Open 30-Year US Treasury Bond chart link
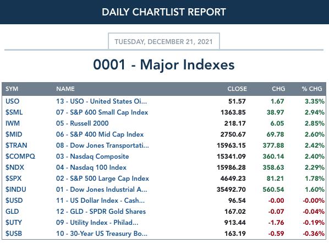Screen dimensions: 329x243 point(102,234)
